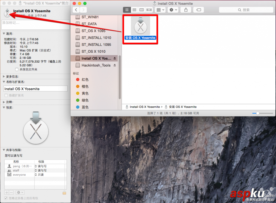Switch Finder to icon view
276x203 pixels.
(x=127, y=10)
